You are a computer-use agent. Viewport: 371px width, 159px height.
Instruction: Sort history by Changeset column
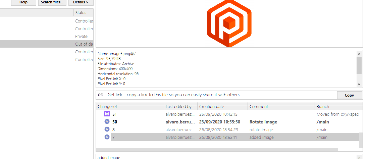coord(130,106)
